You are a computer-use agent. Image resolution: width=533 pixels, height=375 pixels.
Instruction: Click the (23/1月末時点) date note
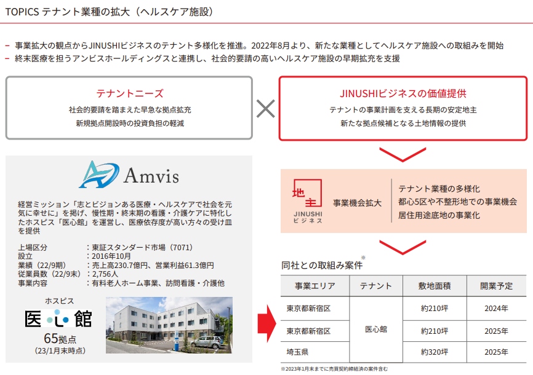click(x=60, y=351)
